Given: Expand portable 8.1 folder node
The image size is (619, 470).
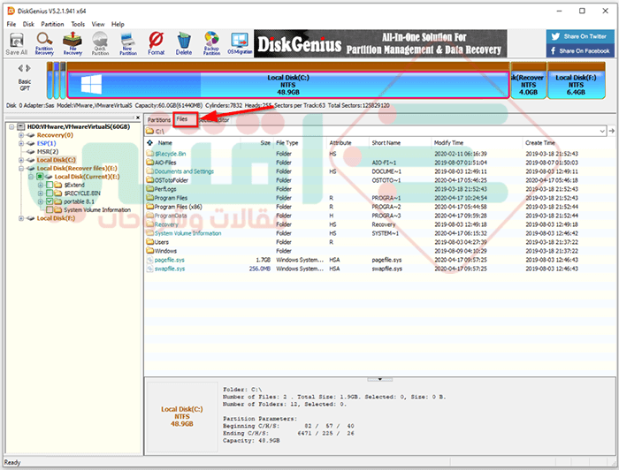Looking at the screenshot, I should tap(41, 201).
